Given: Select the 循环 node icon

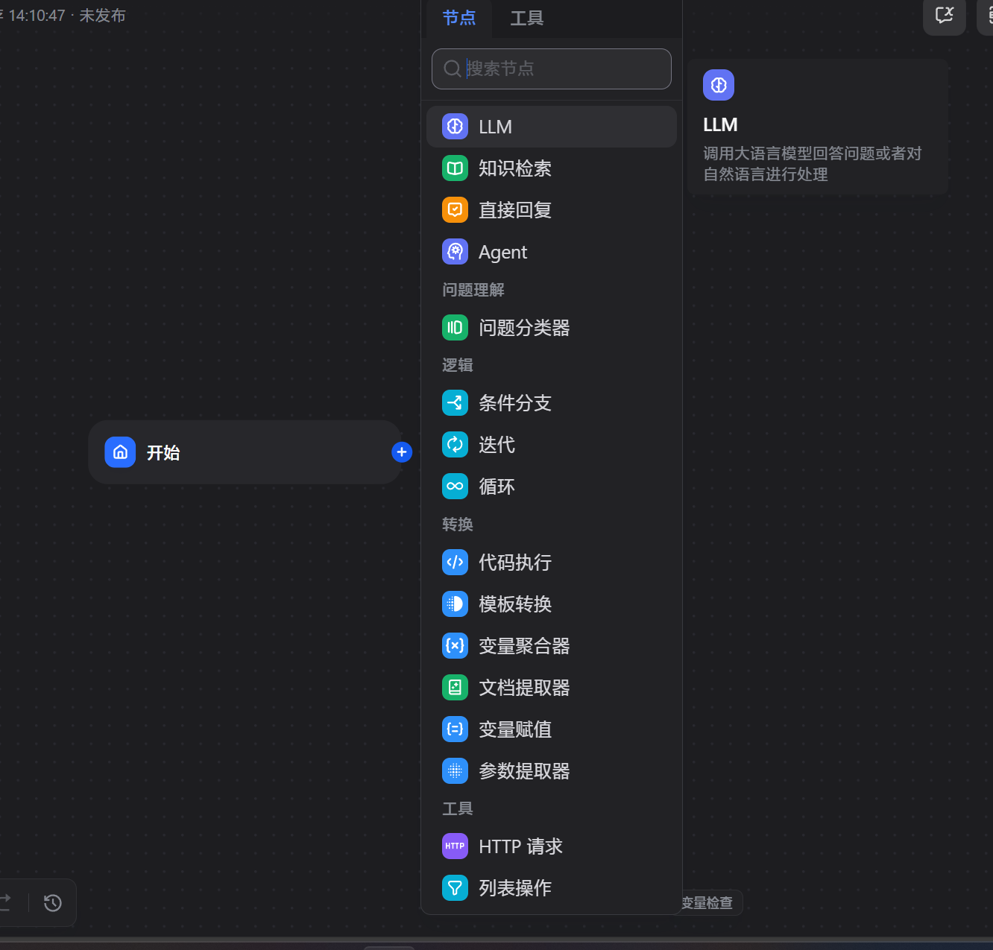Looking at the screenshot, I should point(455,487).
